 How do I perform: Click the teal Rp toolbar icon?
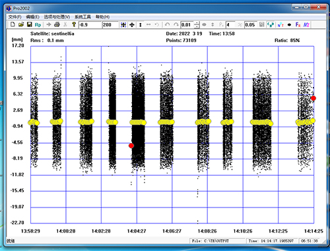click(38, 25)
